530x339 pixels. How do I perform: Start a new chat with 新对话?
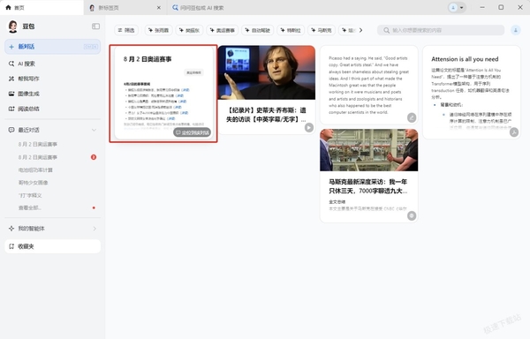tap(52, 47)
